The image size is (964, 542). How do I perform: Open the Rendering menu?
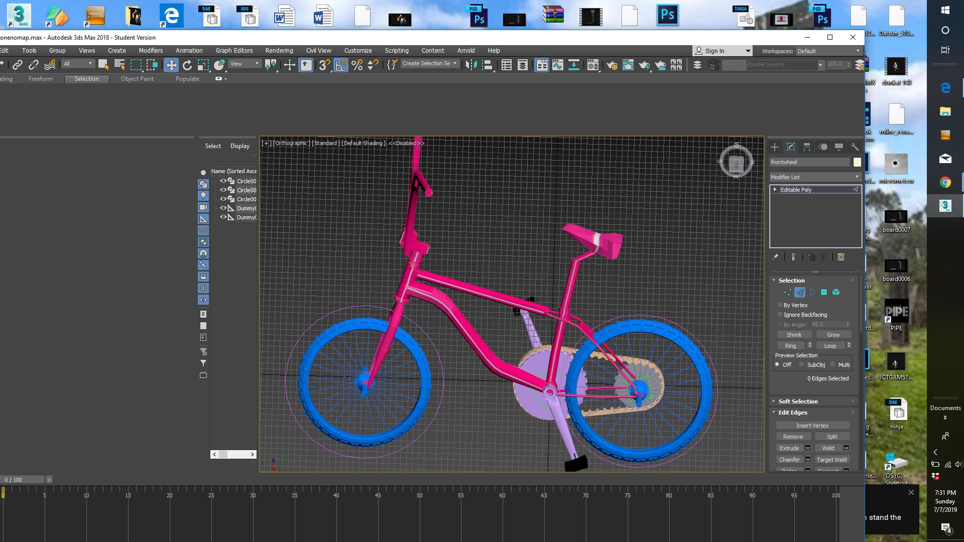279,51
